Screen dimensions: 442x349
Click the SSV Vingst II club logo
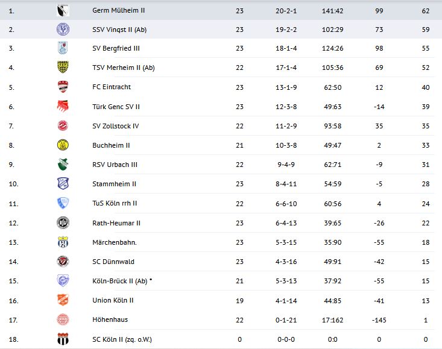(x=63, y=29)
